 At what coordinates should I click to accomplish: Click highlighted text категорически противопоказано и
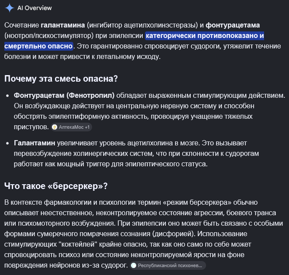coord(205,35)
